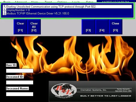Viewport: 136px width, 102px height.
Task: Select the 'Starting Unsolicited Communication' message row
Action: 67,7
